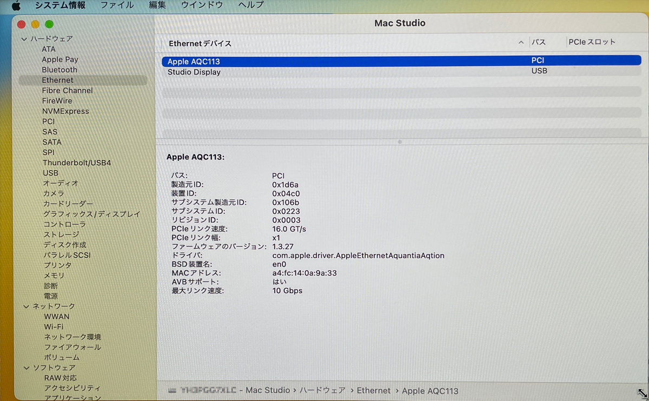
Task: Collapse the ソフトウェア section
Action: click(x=27, y=367)
